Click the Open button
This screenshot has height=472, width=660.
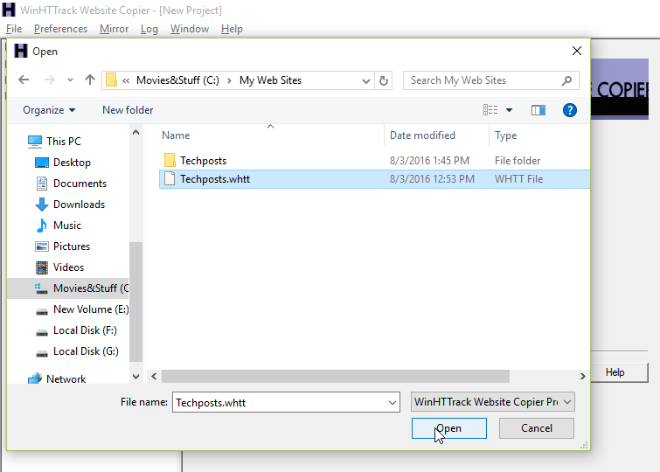point(449,428)
